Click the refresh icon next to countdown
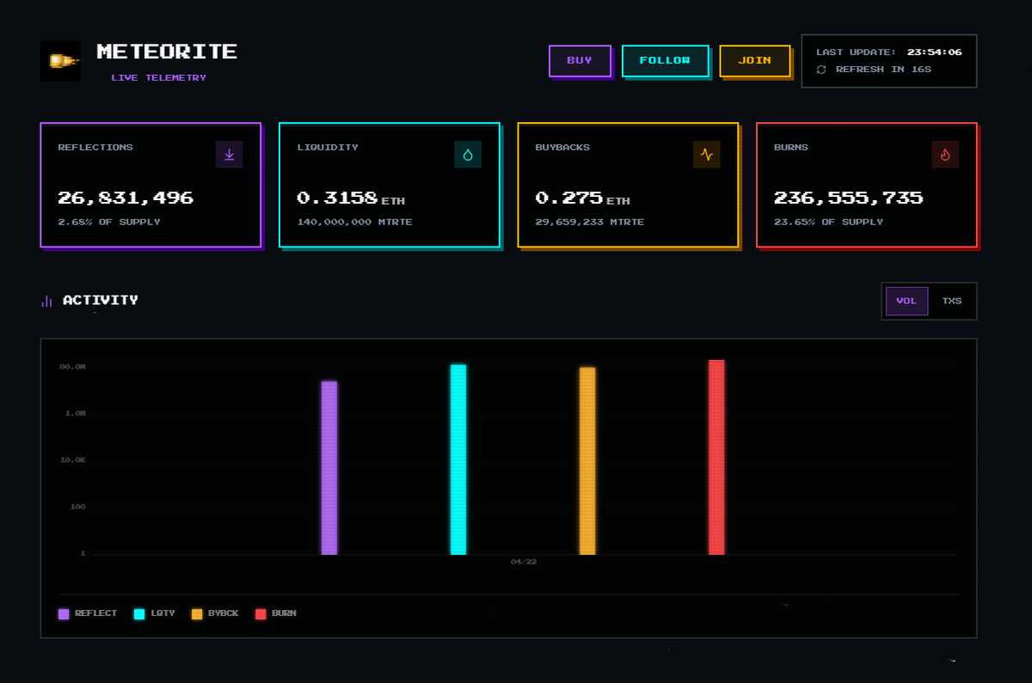This screenshot has width=1032, height=683. tap(820, 70)
